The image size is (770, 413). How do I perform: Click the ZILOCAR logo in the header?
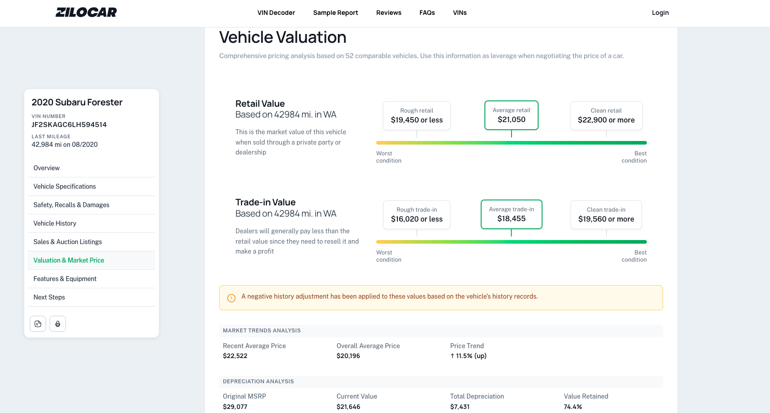(x=85, y=12)
